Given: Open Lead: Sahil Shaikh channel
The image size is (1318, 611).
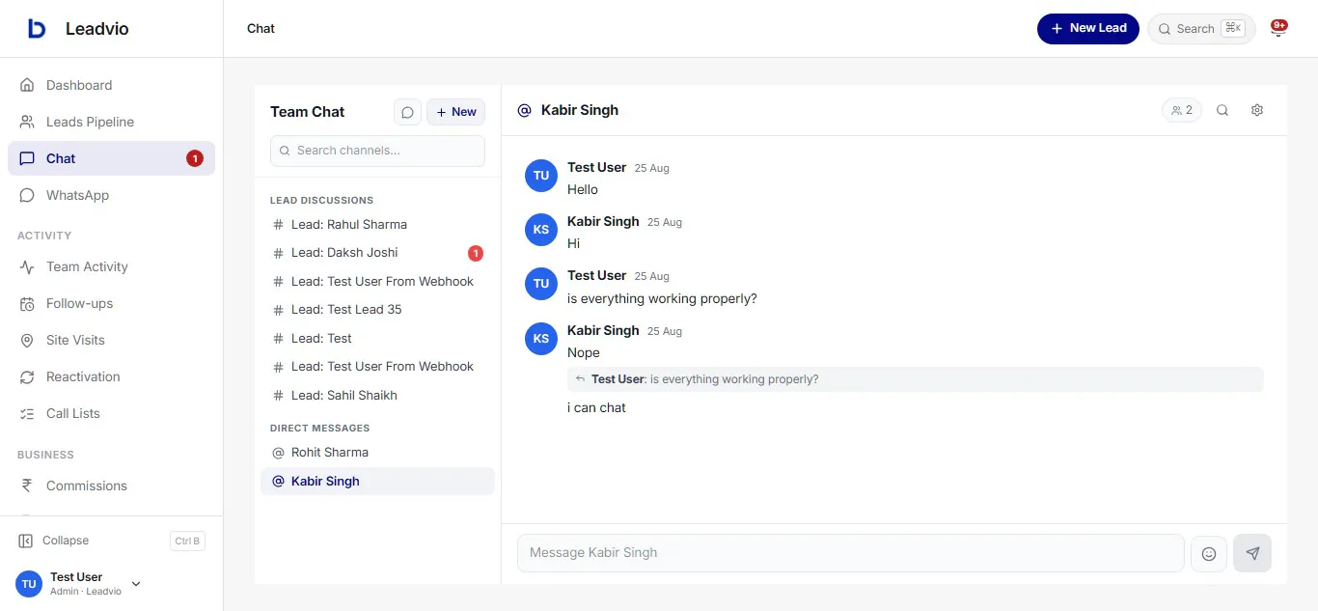Looking at the screenshot, I should tap(377, 396).
